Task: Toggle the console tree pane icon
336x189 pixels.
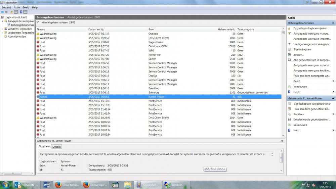Action: 16,12
